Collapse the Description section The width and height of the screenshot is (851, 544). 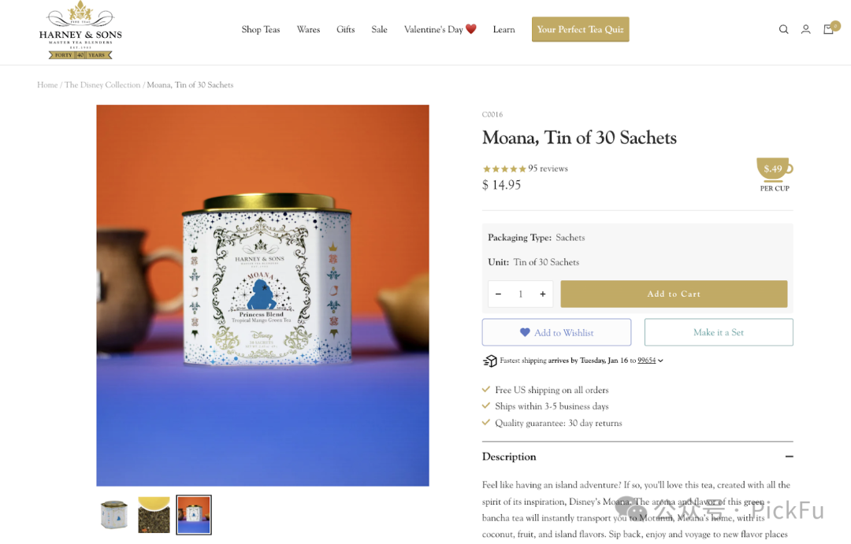click(789, 457)
